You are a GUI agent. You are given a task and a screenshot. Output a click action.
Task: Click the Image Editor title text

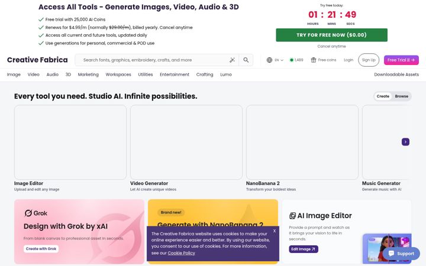click(28, 183)
